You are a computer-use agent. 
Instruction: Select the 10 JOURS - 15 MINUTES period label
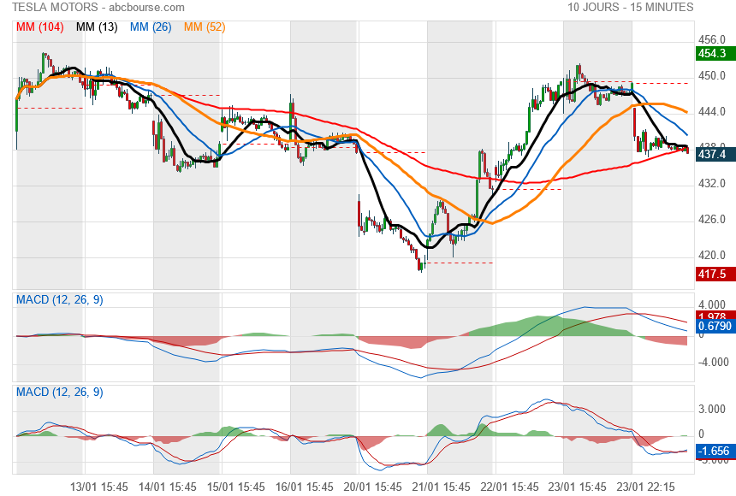click(630, 7)
